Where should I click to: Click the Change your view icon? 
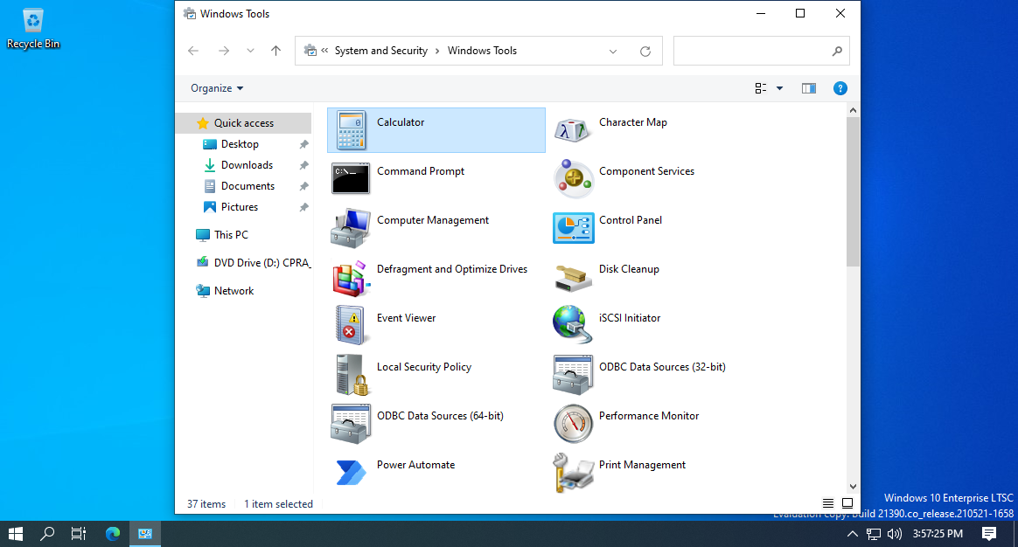pyautogui.click(x=761, y=88)
